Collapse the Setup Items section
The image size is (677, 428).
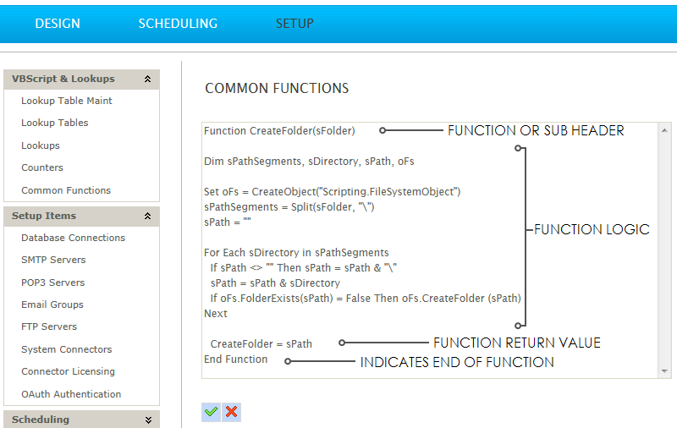click(148, 217)
